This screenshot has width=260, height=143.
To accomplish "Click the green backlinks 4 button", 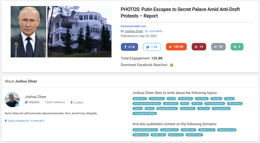I will 237,47.
